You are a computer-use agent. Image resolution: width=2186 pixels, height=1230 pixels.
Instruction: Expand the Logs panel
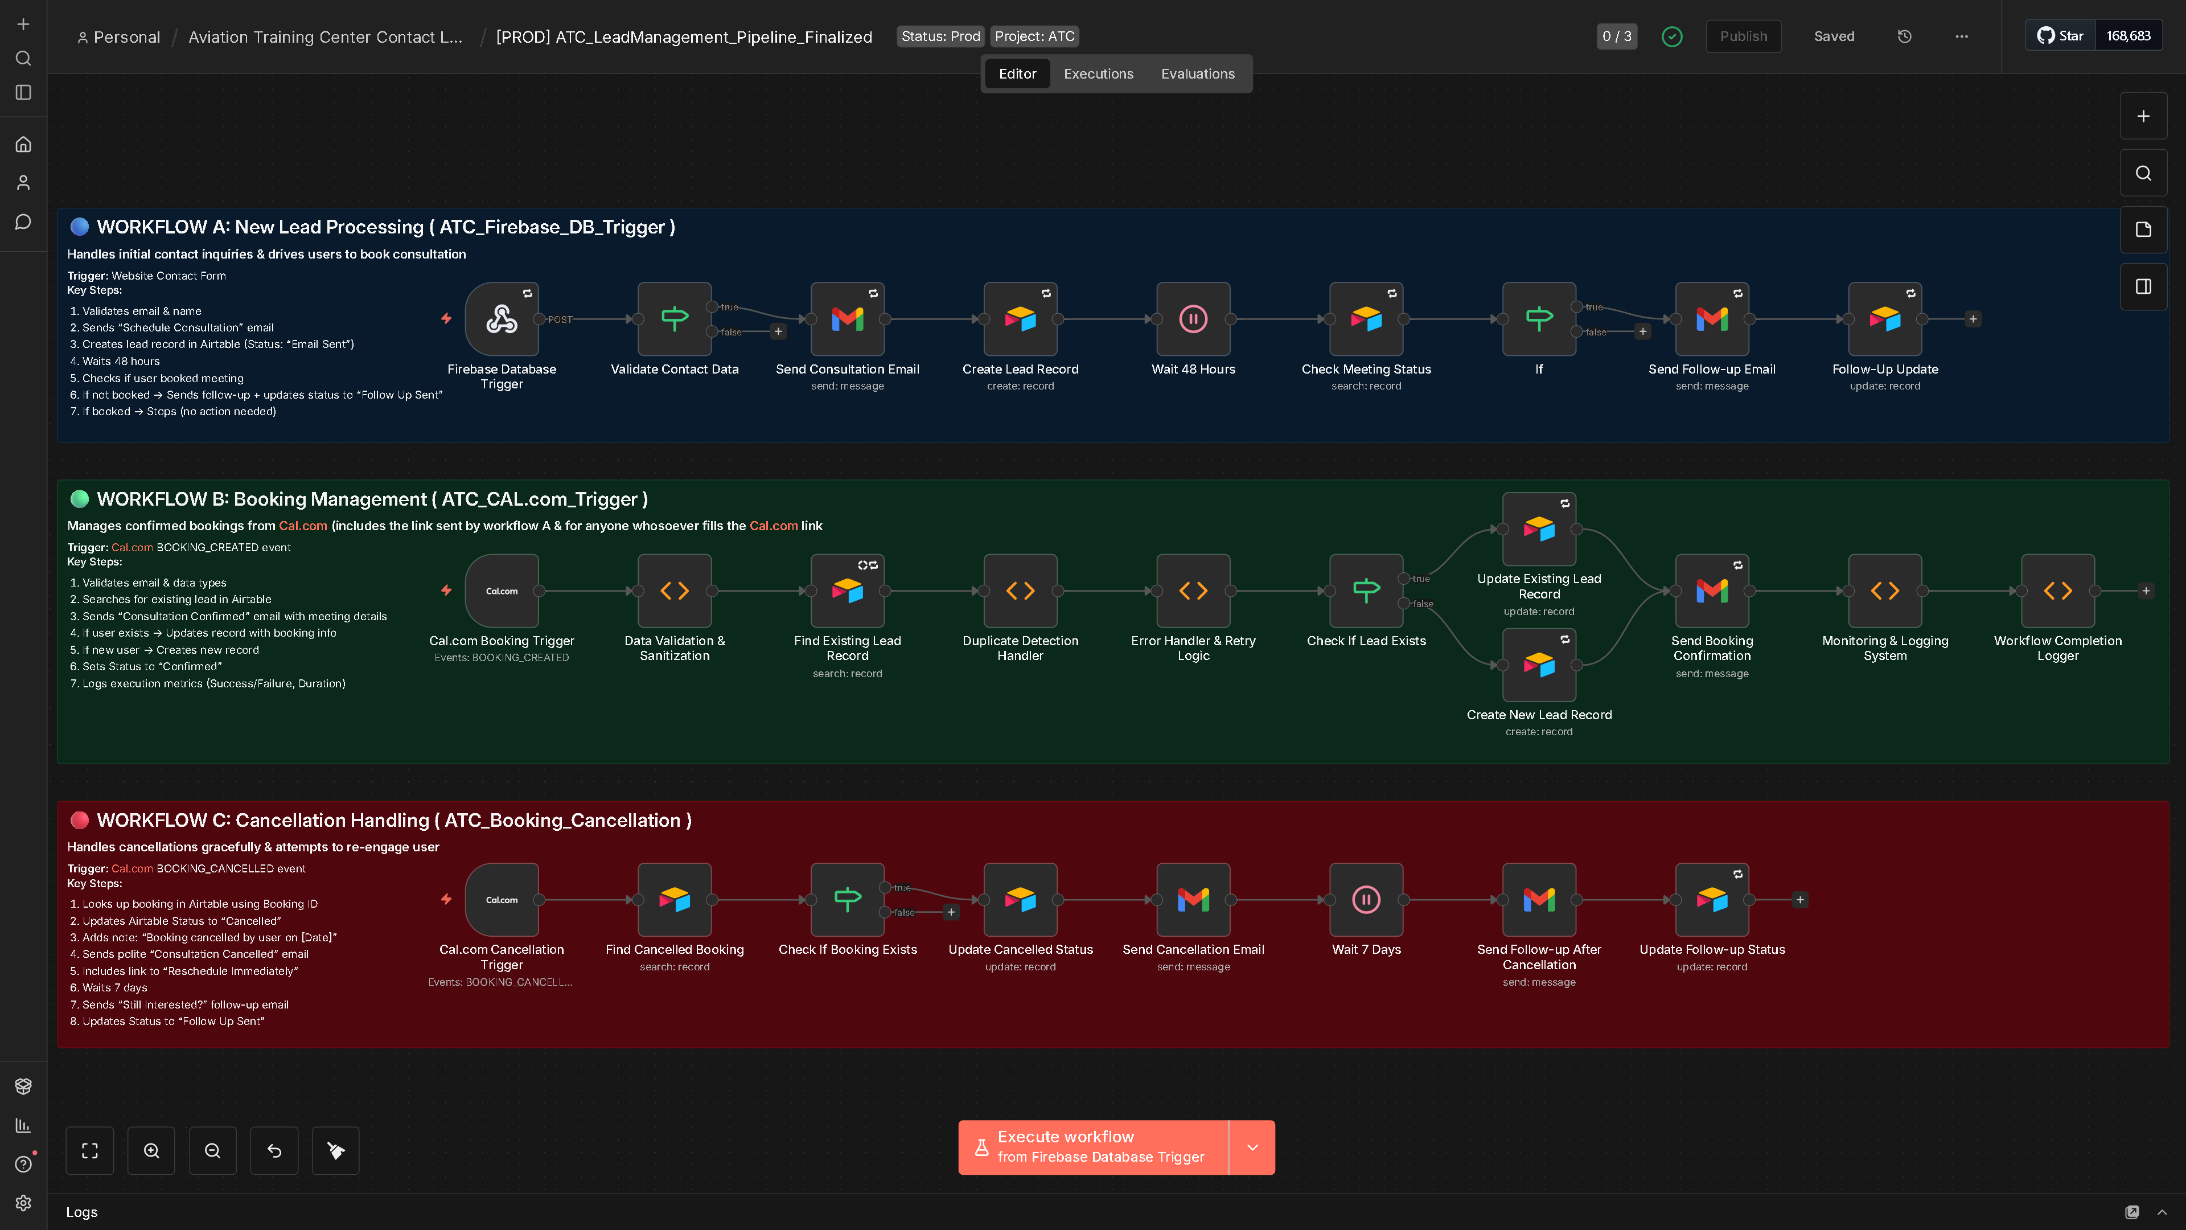[2162, 1212]
